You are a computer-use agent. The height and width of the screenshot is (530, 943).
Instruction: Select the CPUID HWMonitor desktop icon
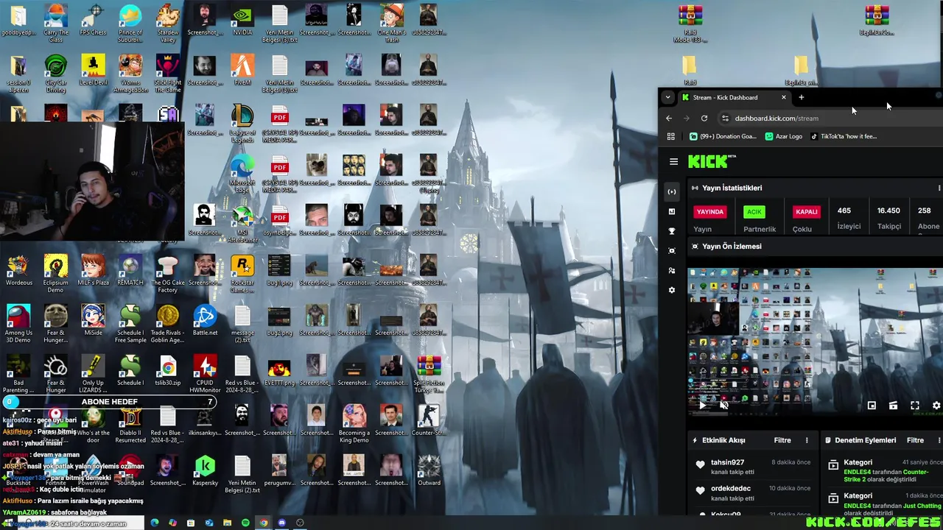(205, 374)
